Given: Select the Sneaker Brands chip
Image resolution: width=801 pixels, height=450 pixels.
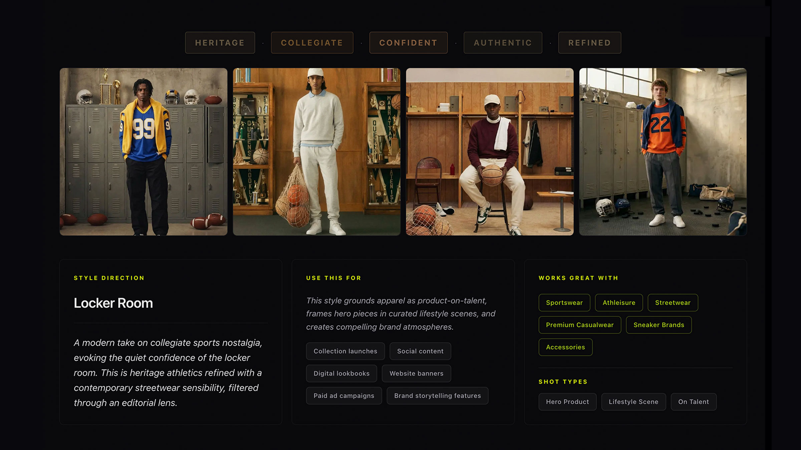Looking at the screenshot, I should [x=659, y=325].
